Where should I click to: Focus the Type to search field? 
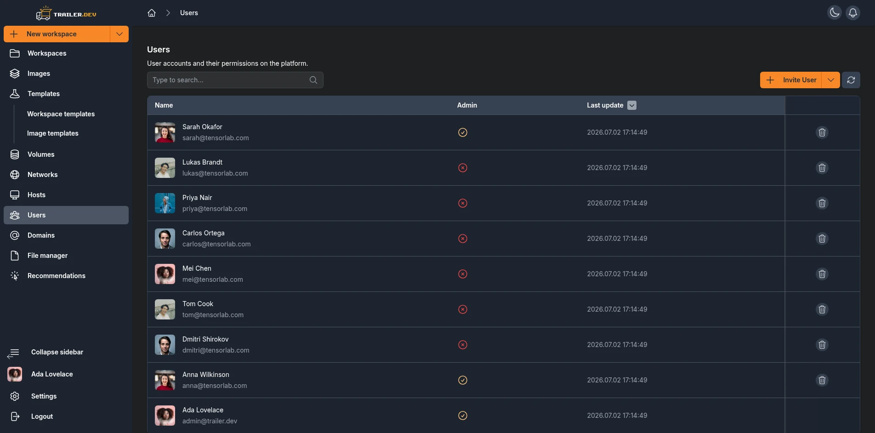[235, 80]
